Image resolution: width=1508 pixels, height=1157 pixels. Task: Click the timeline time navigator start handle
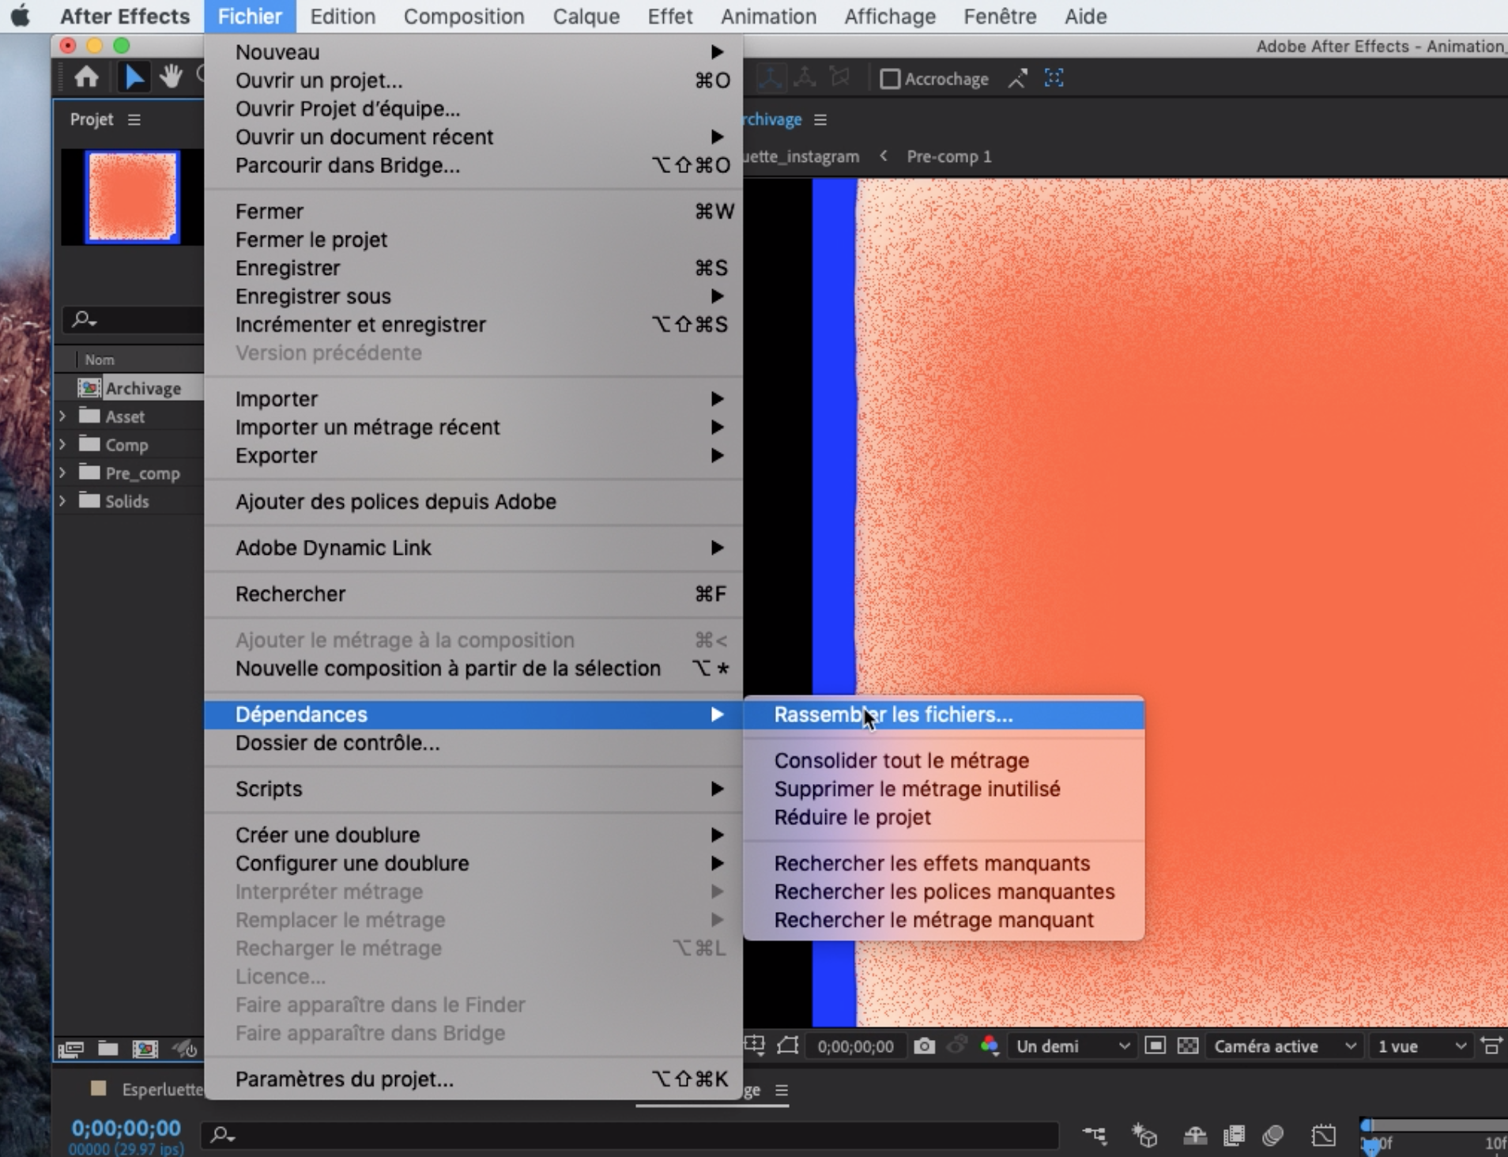[x=1367, y=1125]
